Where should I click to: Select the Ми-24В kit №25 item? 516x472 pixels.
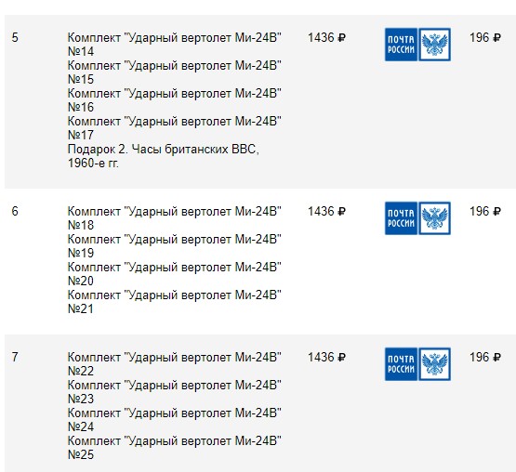pos(175,448)
